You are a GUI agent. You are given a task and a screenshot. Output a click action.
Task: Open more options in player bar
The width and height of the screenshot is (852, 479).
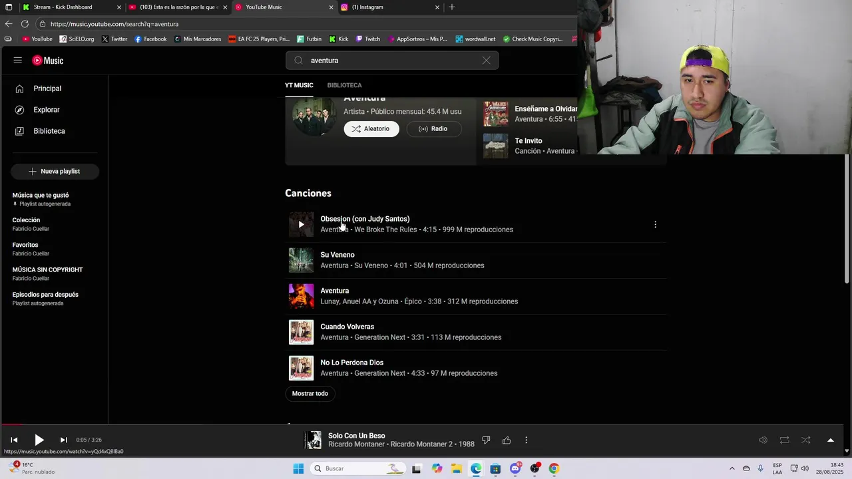pyautogui.click(x=526, y=440)
